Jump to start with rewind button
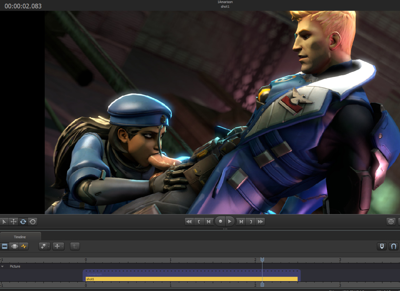This screenshot has width=400, height=291. click(189, 222)
